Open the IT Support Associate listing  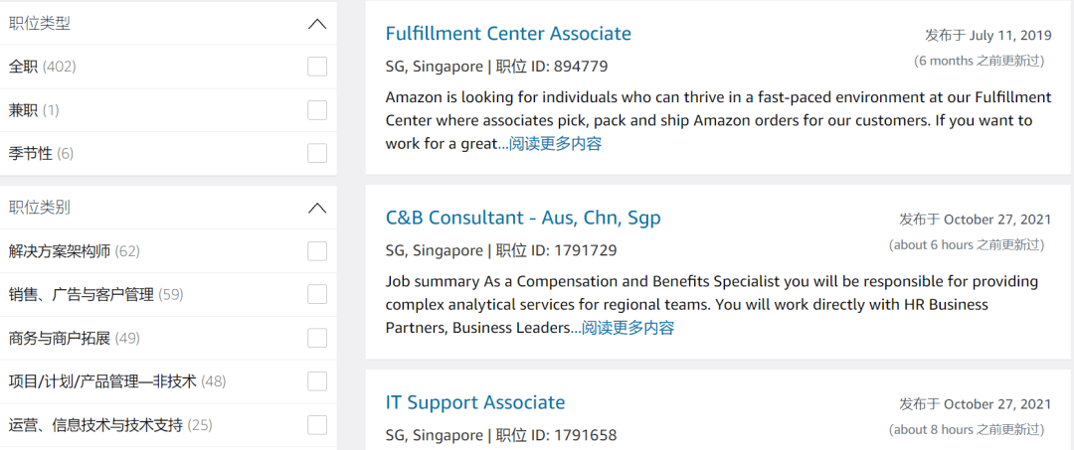tap(475, 402)
